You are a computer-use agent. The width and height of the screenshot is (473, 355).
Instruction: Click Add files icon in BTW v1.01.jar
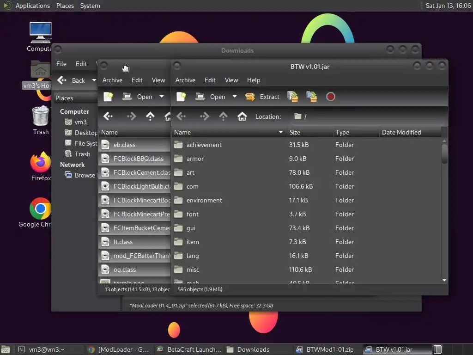pos(292,97)
